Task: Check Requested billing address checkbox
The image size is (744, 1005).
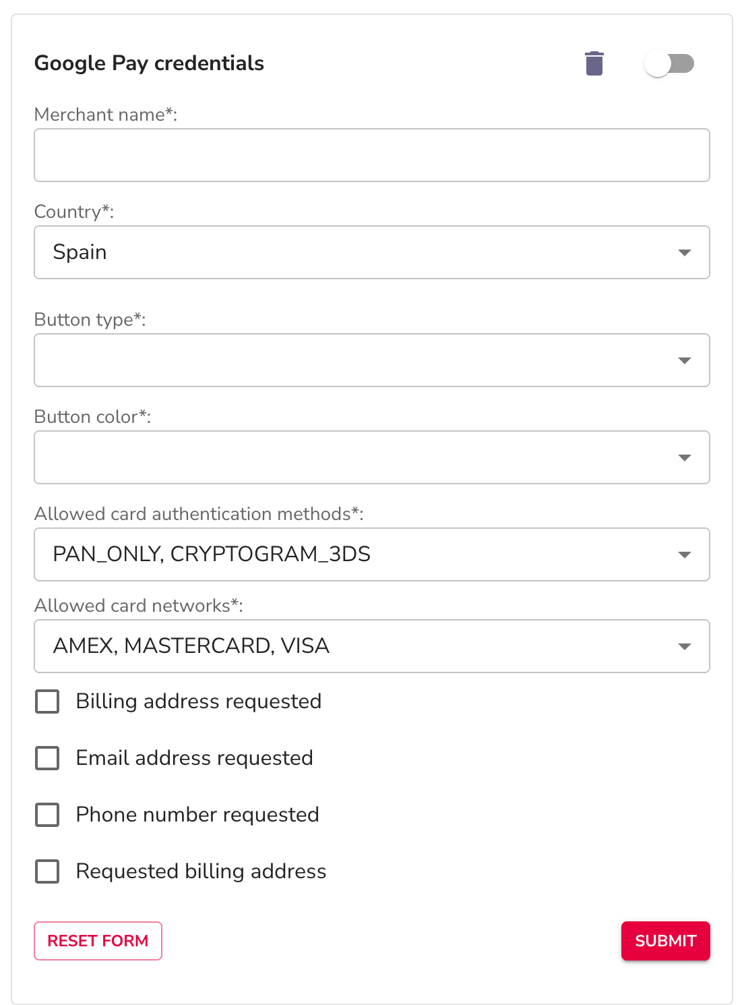Action: pyautogui.click(x=47, y=871)
